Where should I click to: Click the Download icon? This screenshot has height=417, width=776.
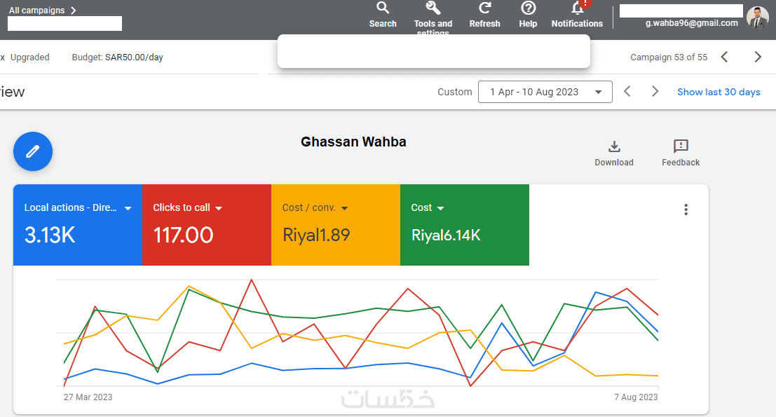(614, 146)
